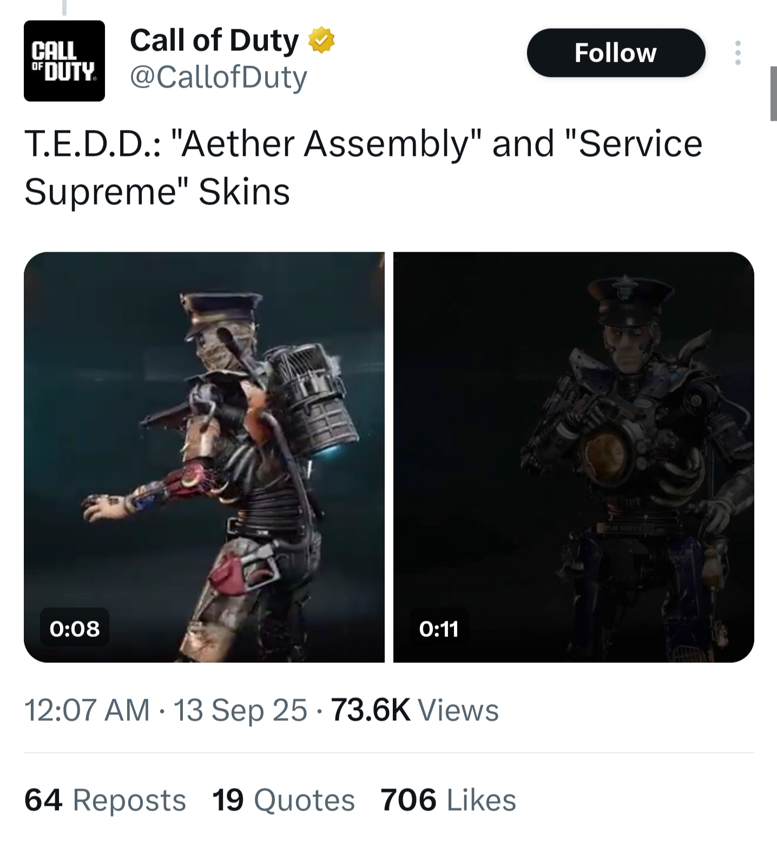Click the T.E.D.D. tweet text
This screenshot has width=777, height=842.
[x=363, y=167]
